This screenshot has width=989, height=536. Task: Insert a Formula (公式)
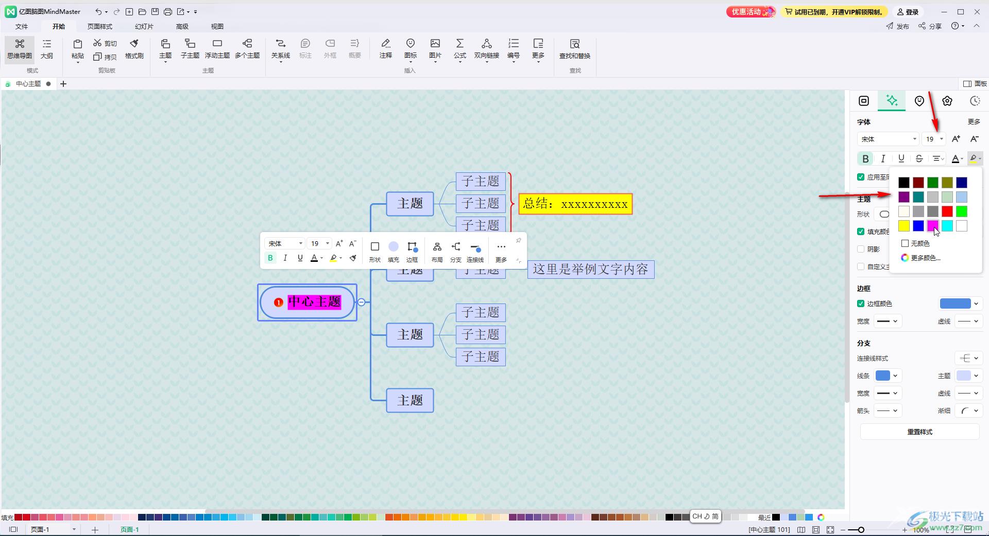460,49
